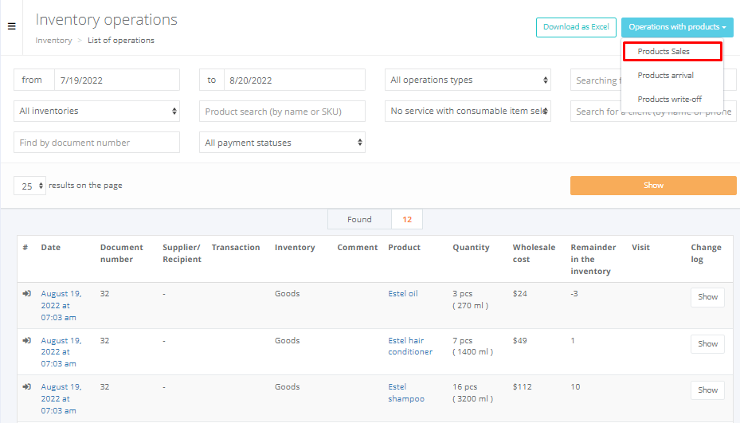This screenshot has width=740, height=423.
Task: Click the Found count 12
Action: [407, 220]
